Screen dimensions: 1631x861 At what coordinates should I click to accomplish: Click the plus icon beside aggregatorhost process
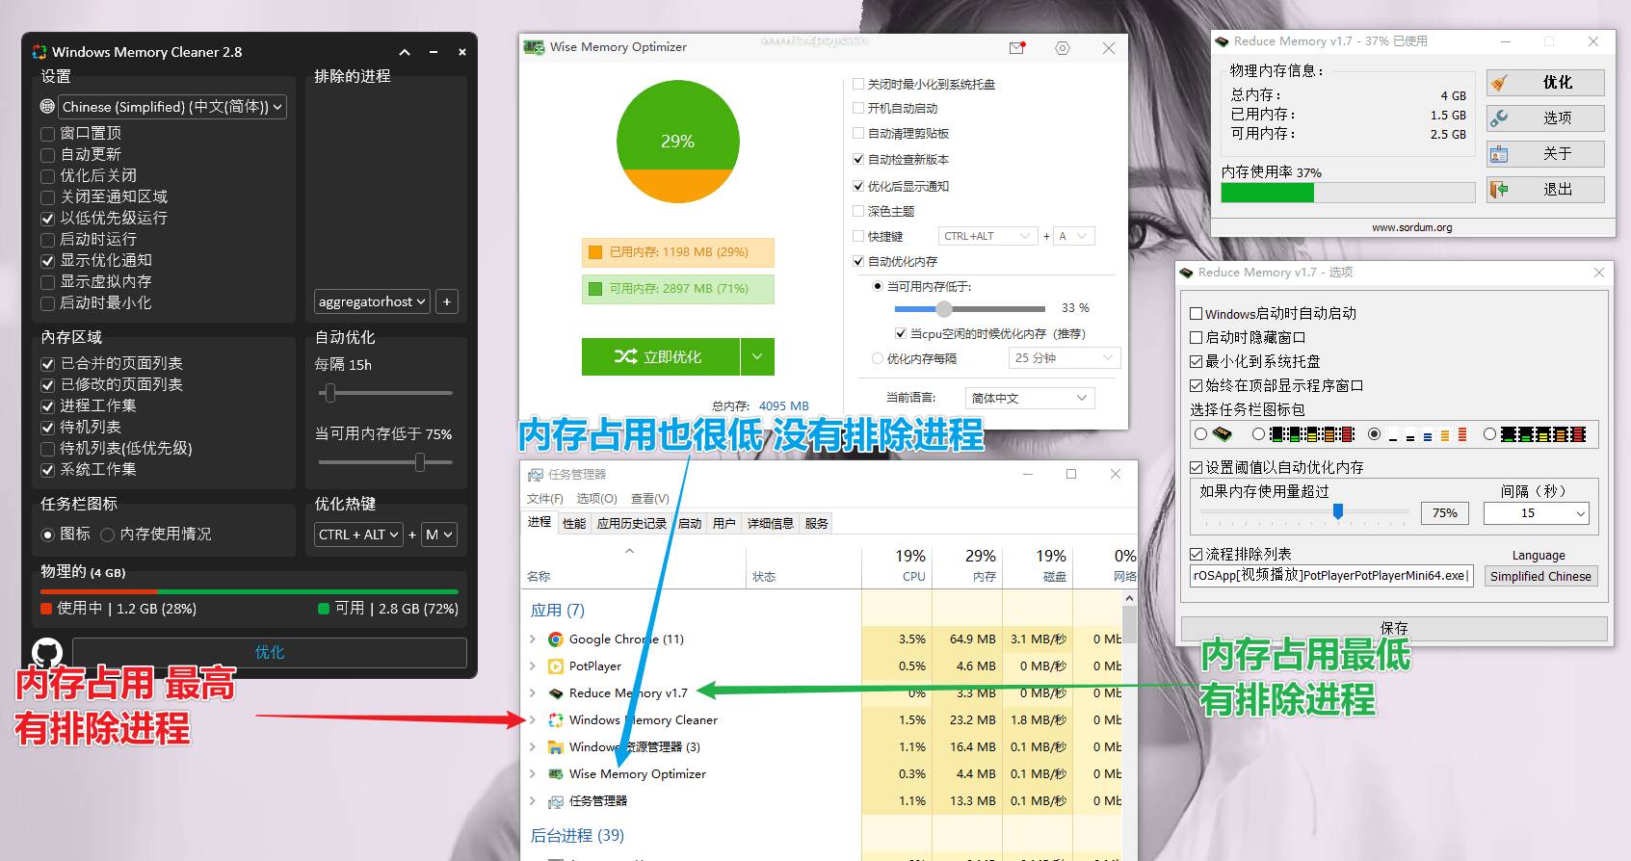pos(447,301)
